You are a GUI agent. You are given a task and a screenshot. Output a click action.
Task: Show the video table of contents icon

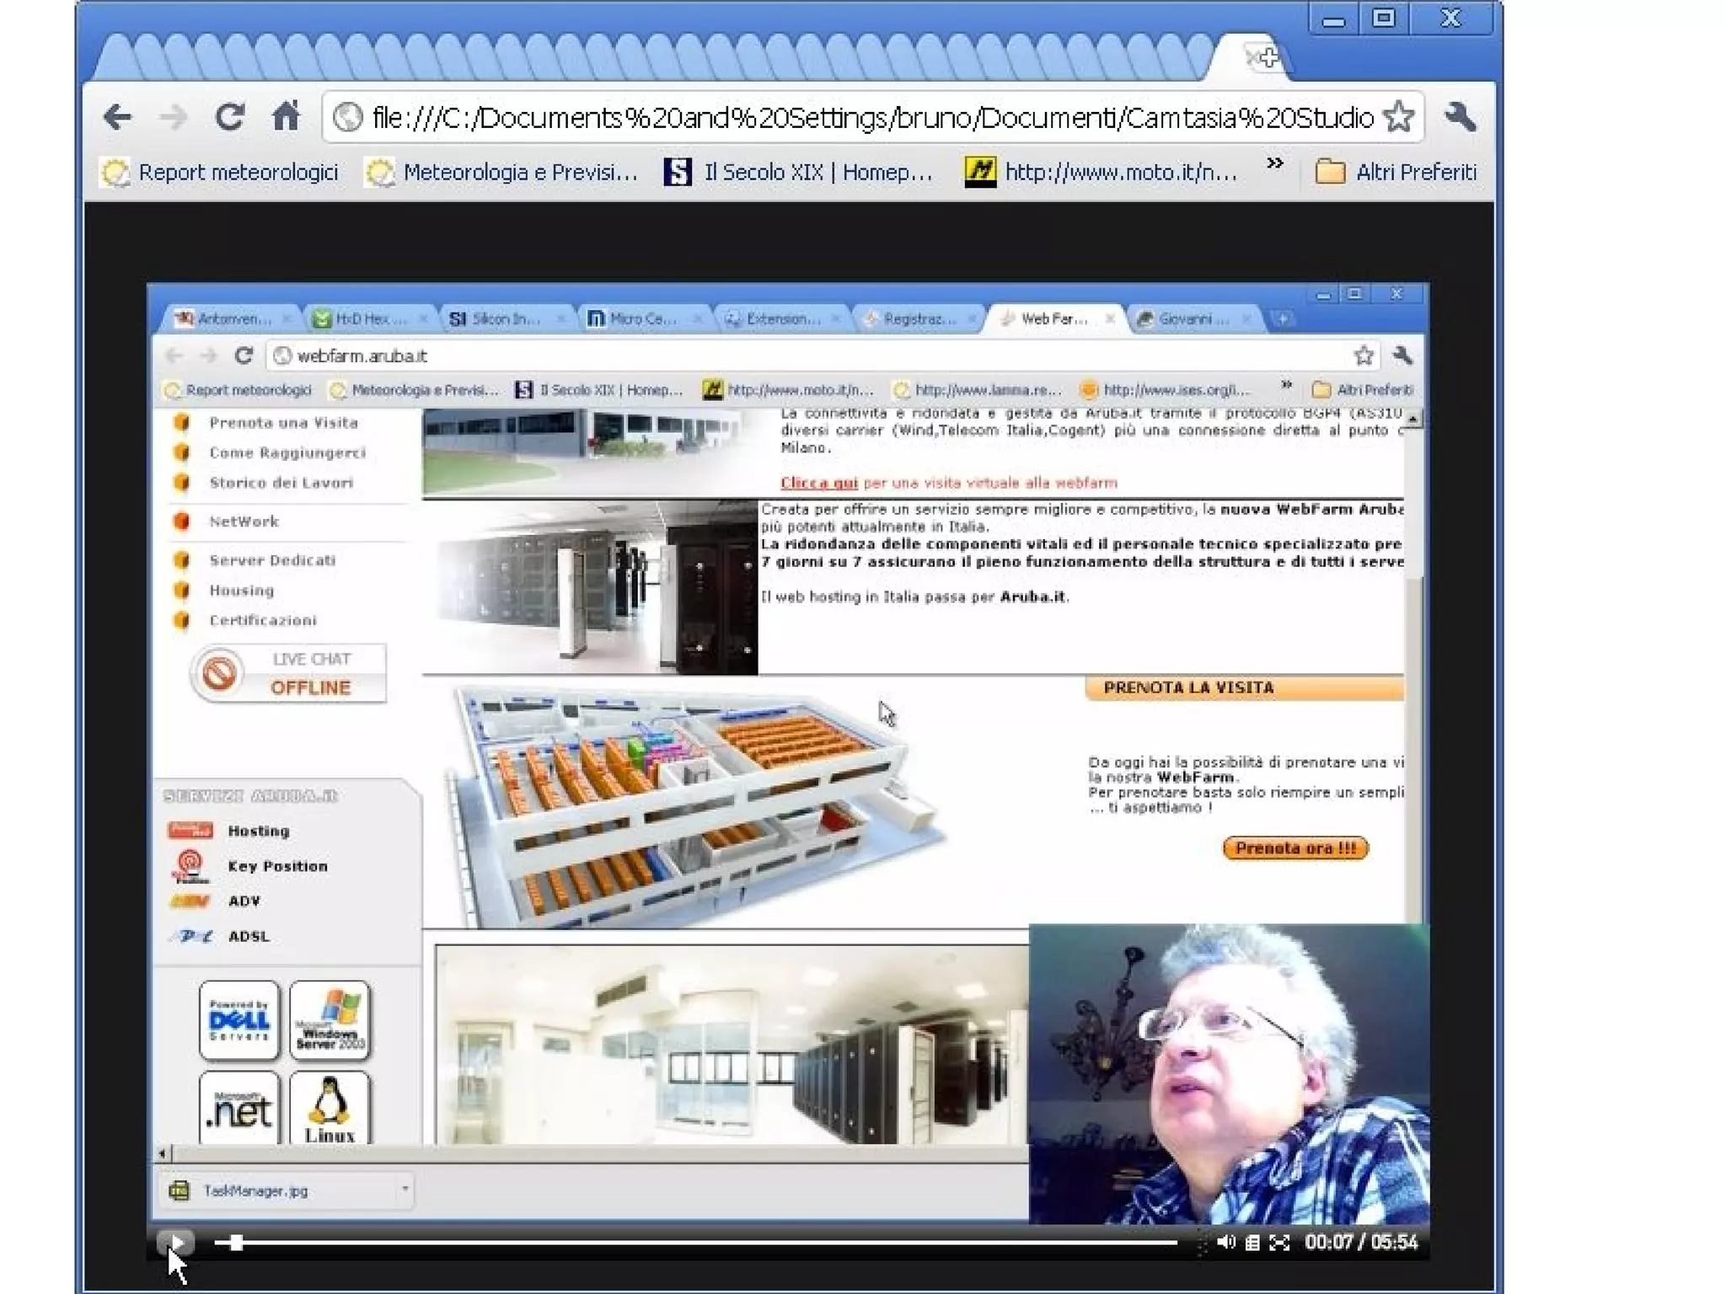click(1252, 1243)
